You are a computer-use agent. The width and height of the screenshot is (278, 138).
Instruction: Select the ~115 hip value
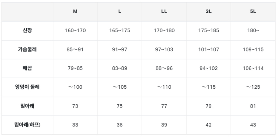tap(208, 87)
